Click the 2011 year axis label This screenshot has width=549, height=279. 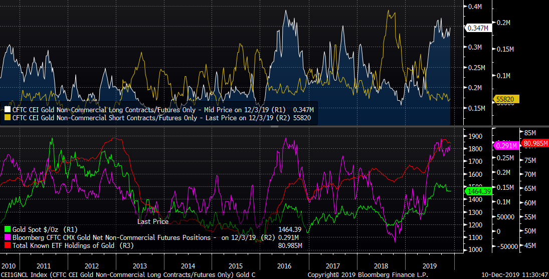pyautogui.click(x=44, y=266)
